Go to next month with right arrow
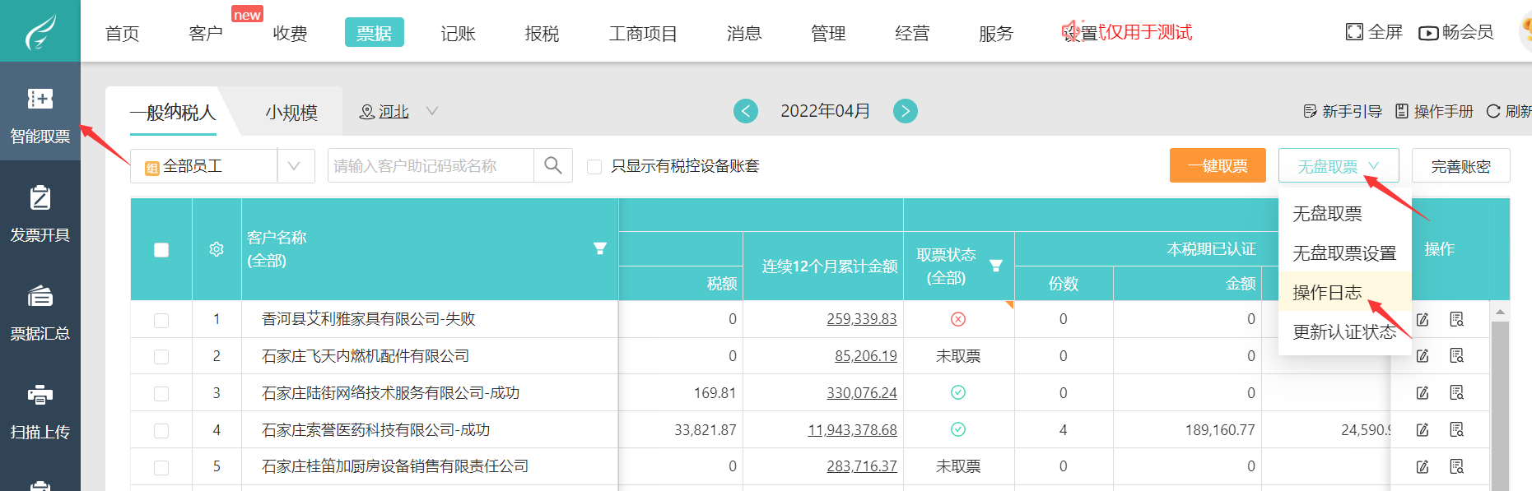1532x491 pixels. pos(906,111)
